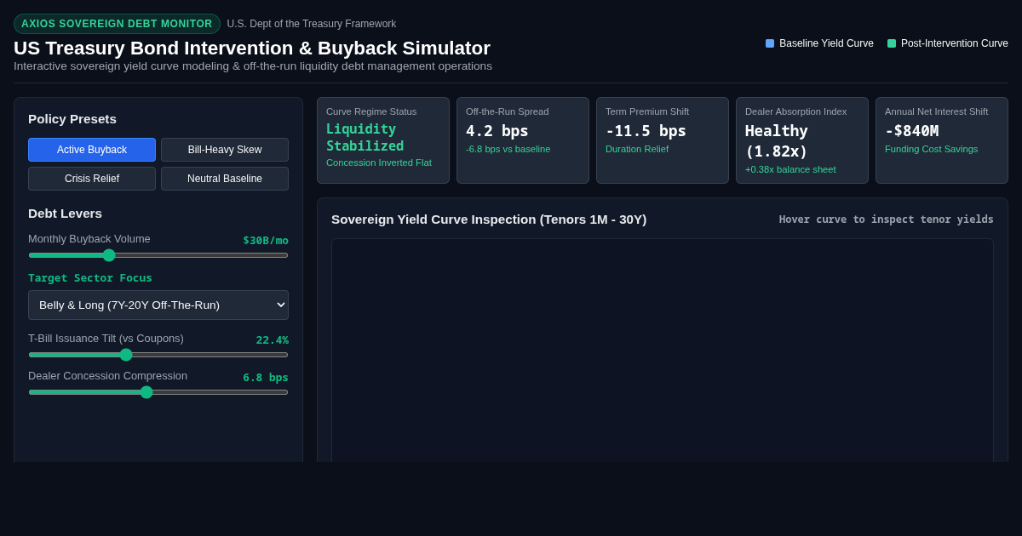The width and height of the screenshot is (1022, 536).
Task: Click the 'Interactive sovereign yield curve modeling' subtitle
Action: click(x=253, y=66)
